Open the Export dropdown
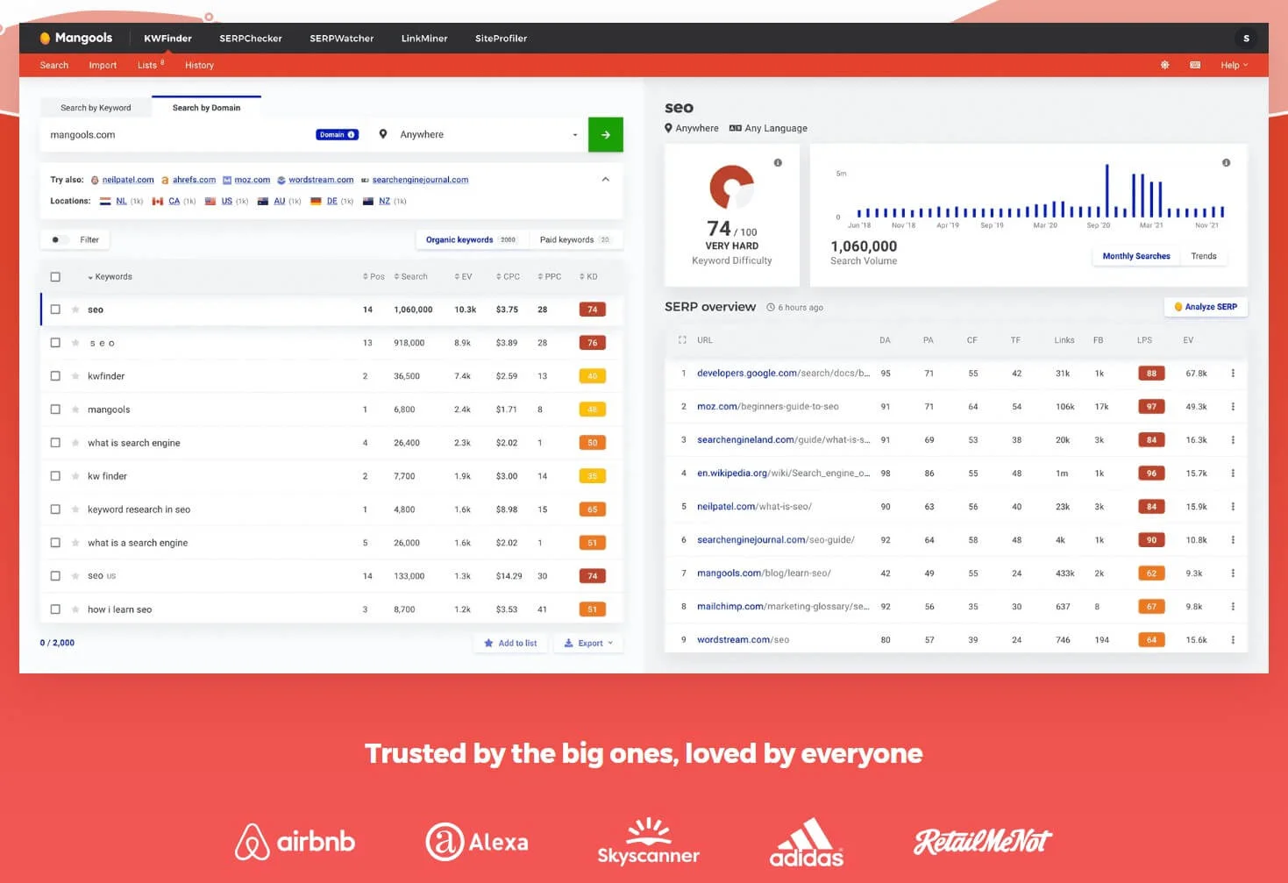 588,643
